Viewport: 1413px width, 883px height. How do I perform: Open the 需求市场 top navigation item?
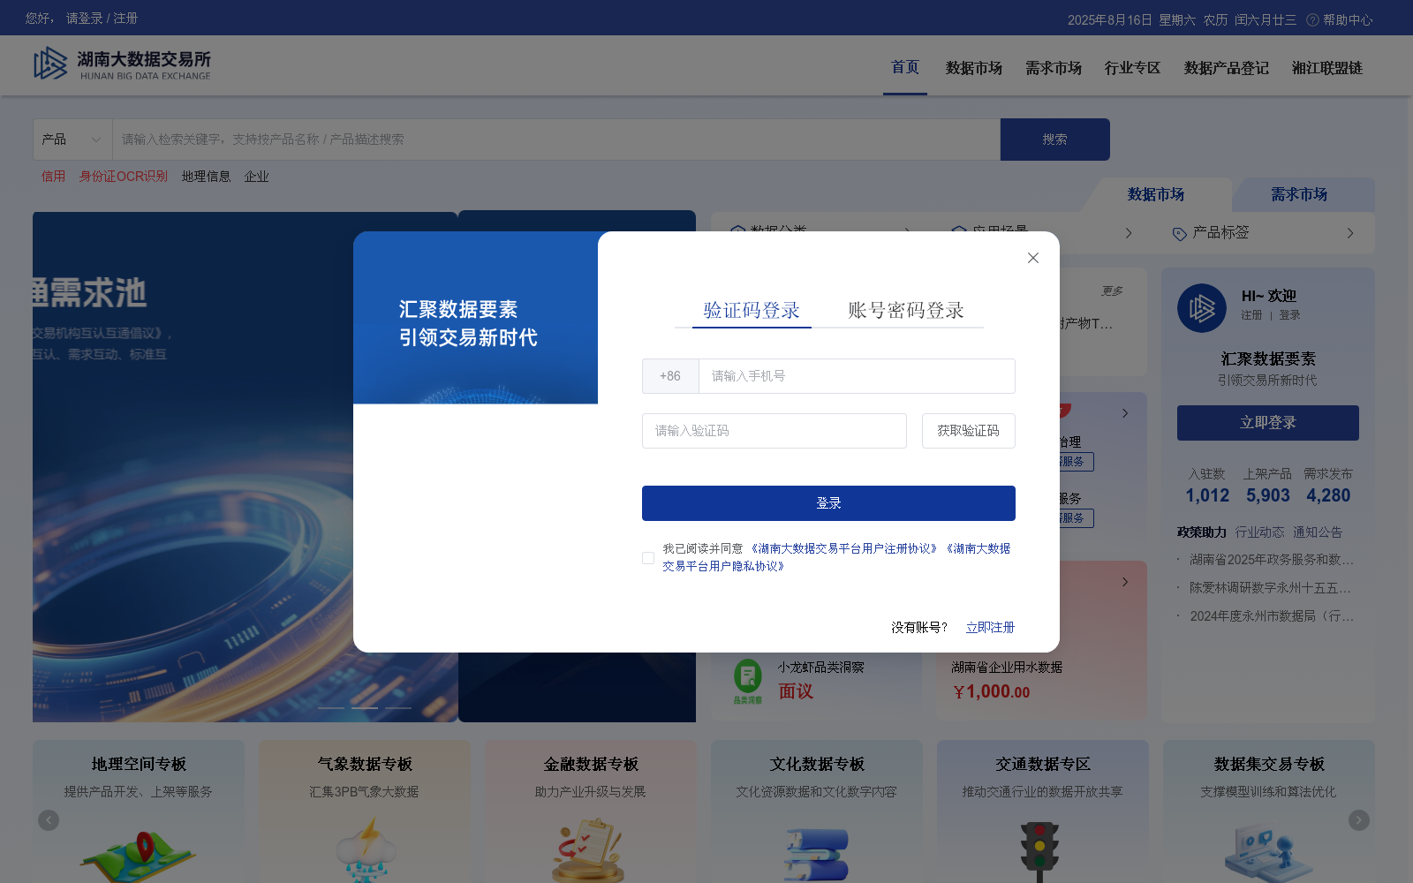1054,68
